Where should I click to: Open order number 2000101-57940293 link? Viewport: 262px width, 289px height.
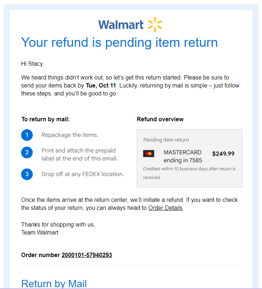tap(87, 255)
